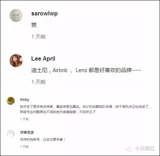This screenshot has width=160, height=156.
Task: Click the Vicky username
Action: click(x=24, y=100)
